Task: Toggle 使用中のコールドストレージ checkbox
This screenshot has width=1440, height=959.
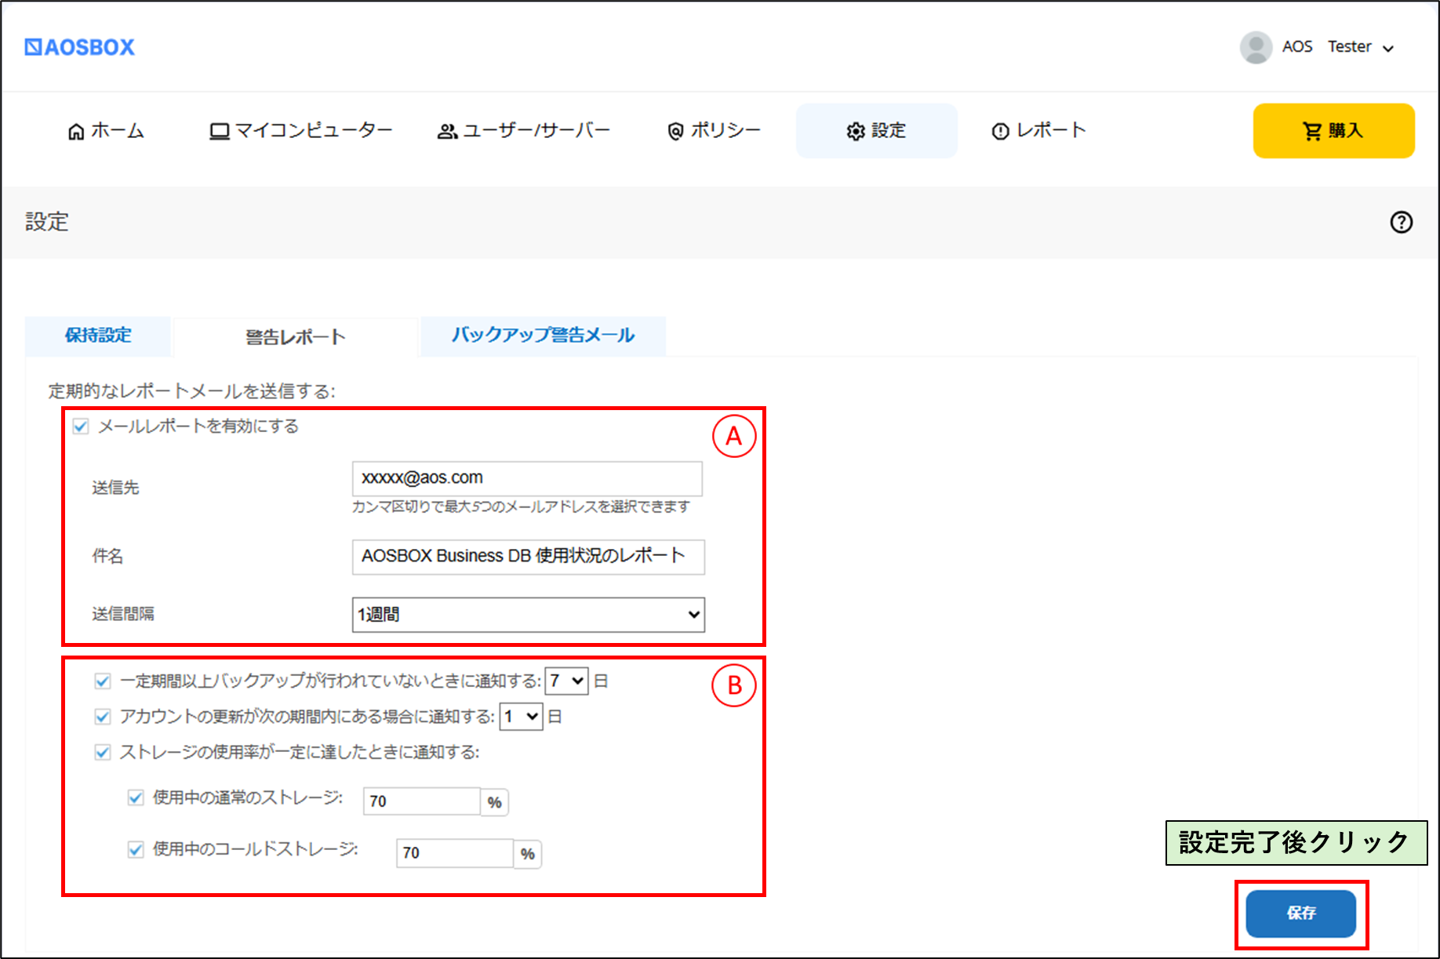Action: (x=136, y=850)
